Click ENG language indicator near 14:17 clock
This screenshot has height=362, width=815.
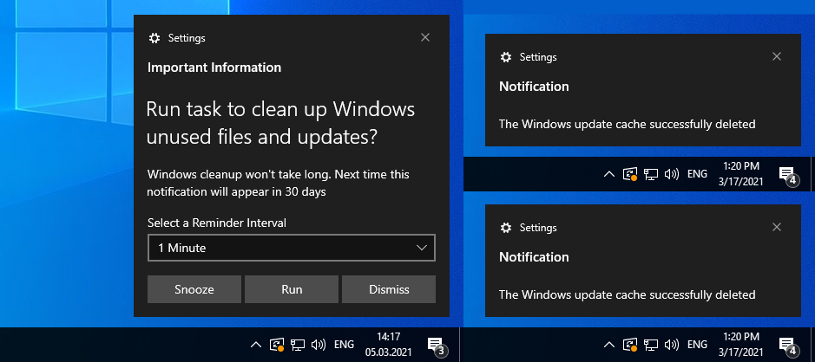pos(344,345)
